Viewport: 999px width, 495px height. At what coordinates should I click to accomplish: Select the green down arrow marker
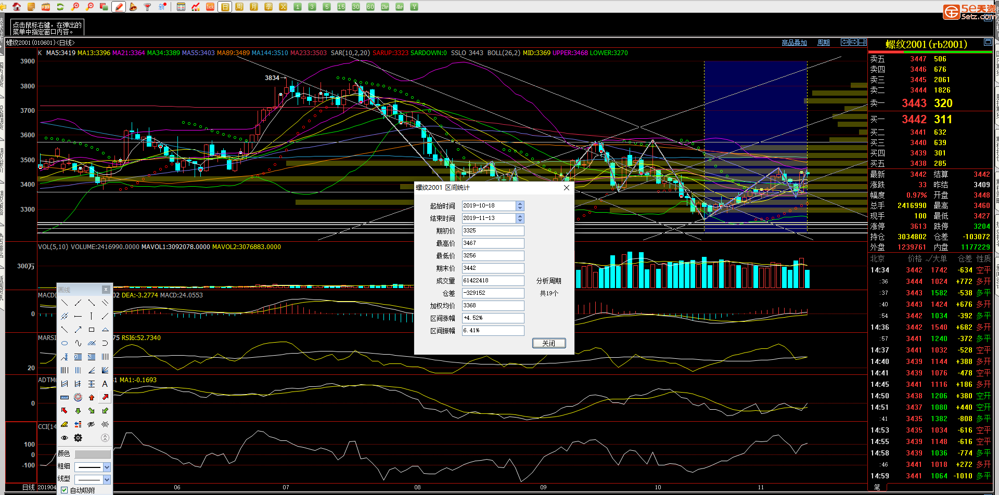click(x=78, y=411)
